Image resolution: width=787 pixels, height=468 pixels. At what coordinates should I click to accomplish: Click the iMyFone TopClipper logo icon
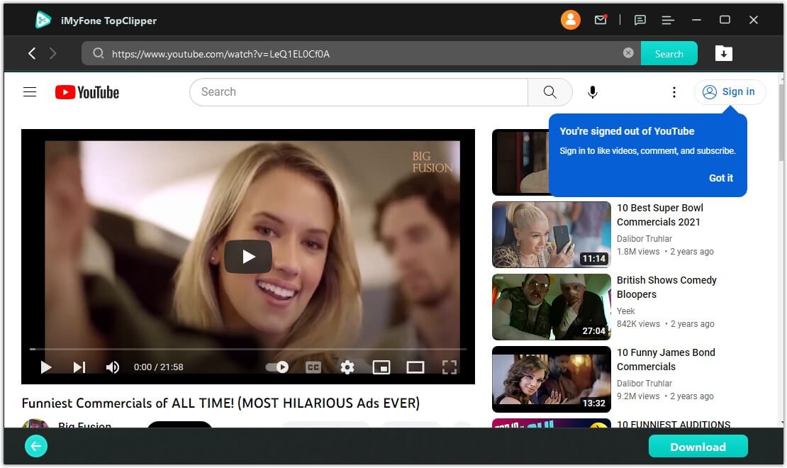(x=43, y=20)
